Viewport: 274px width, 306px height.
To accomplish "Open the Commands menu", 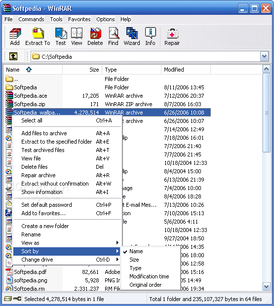I will (x=31, y=19).
